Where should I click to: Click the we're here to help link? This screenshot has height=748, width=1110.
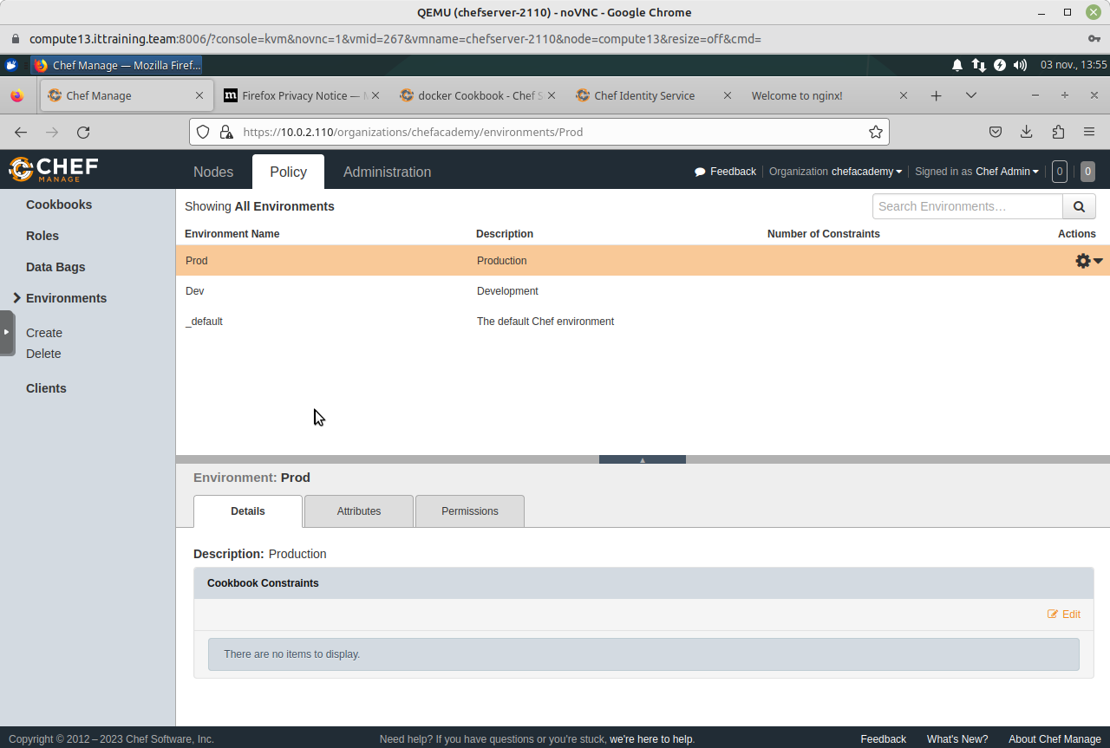[x=650, y=739]
